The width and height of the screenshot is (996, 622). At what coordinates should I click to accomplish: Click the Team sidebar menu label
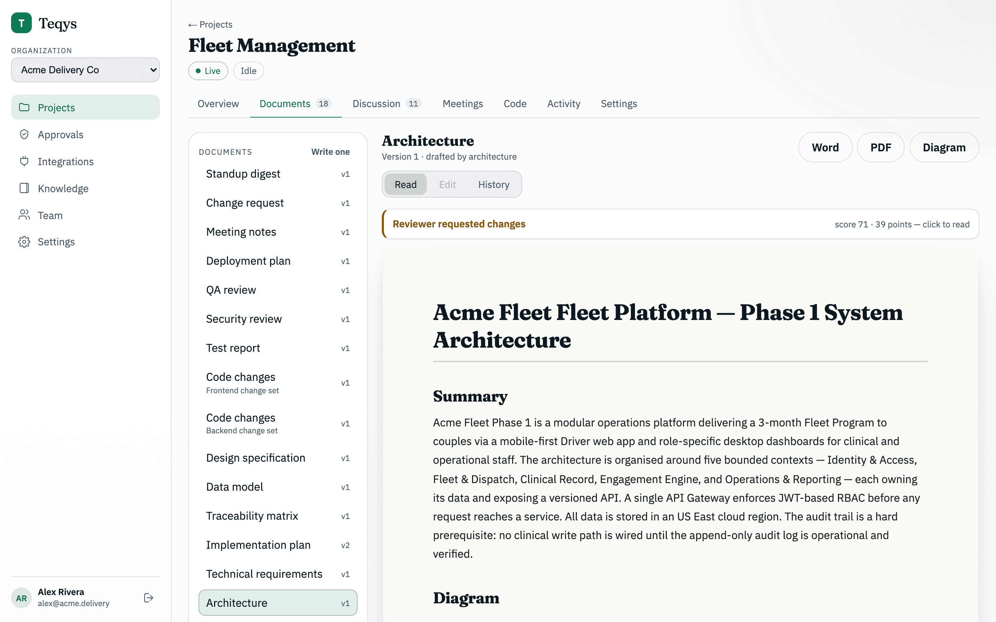50,215
